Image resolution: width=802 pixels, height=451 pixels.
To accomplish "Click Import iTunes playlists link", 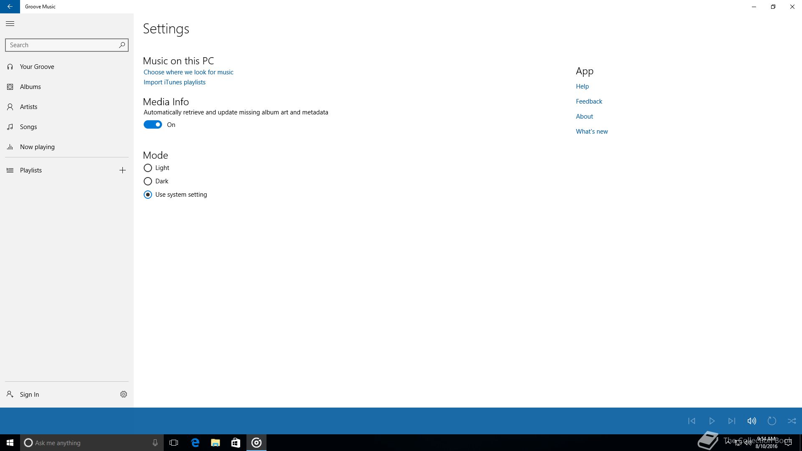I will (x=175, y=82).
